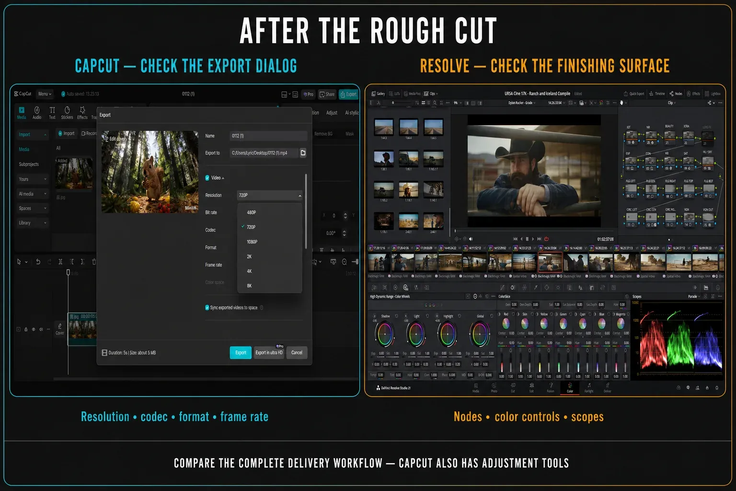Toggle the Video checkbox in Export dialog
The width and height of the screenshot is (736, 491).
pos(207,178)
